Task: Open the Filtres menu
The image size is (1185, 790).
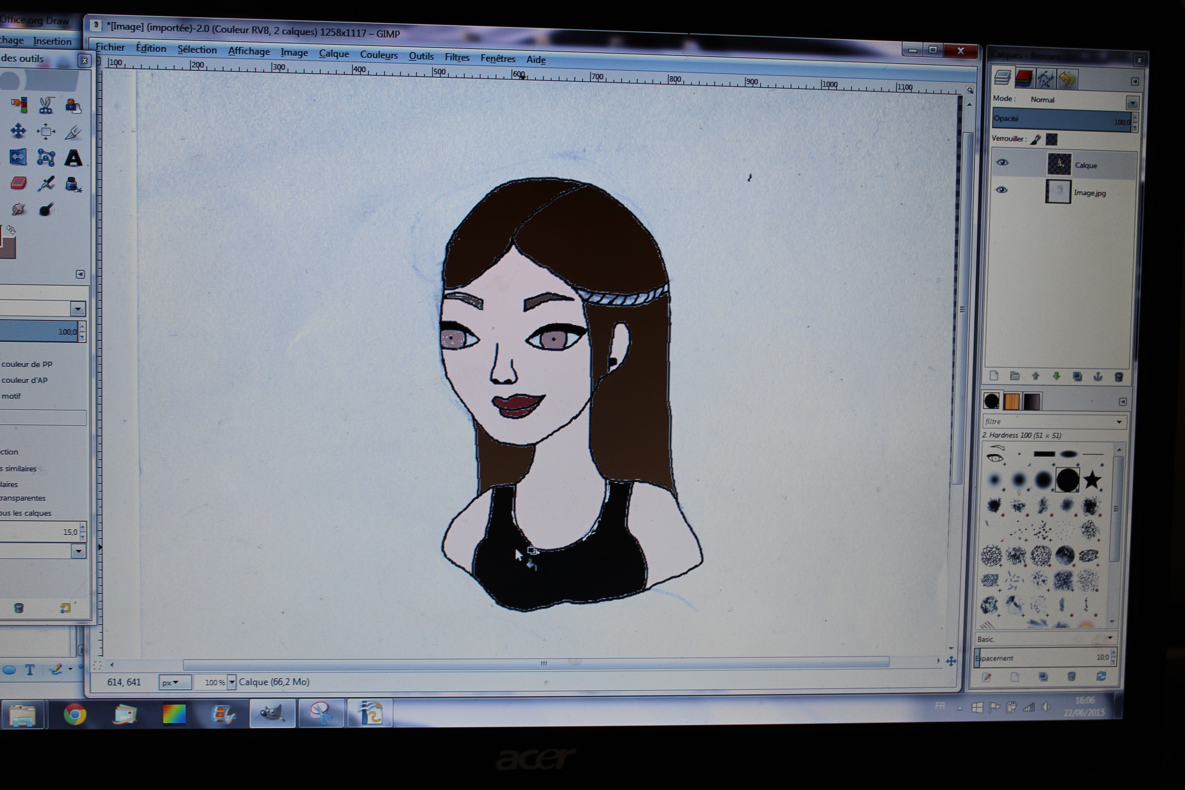Action: (456, 58)
